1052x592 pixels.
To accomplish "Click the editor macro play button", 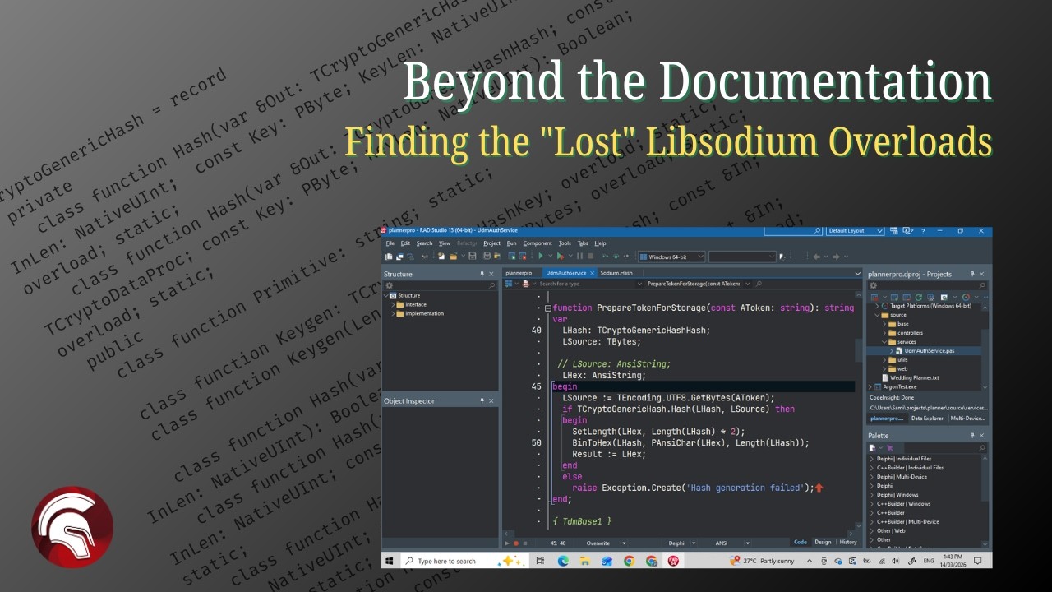I will (x=506, y=543).
